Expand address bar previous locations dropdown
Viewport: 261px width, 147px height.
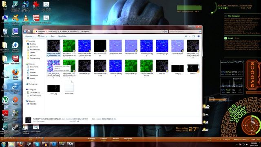(163, 31)
